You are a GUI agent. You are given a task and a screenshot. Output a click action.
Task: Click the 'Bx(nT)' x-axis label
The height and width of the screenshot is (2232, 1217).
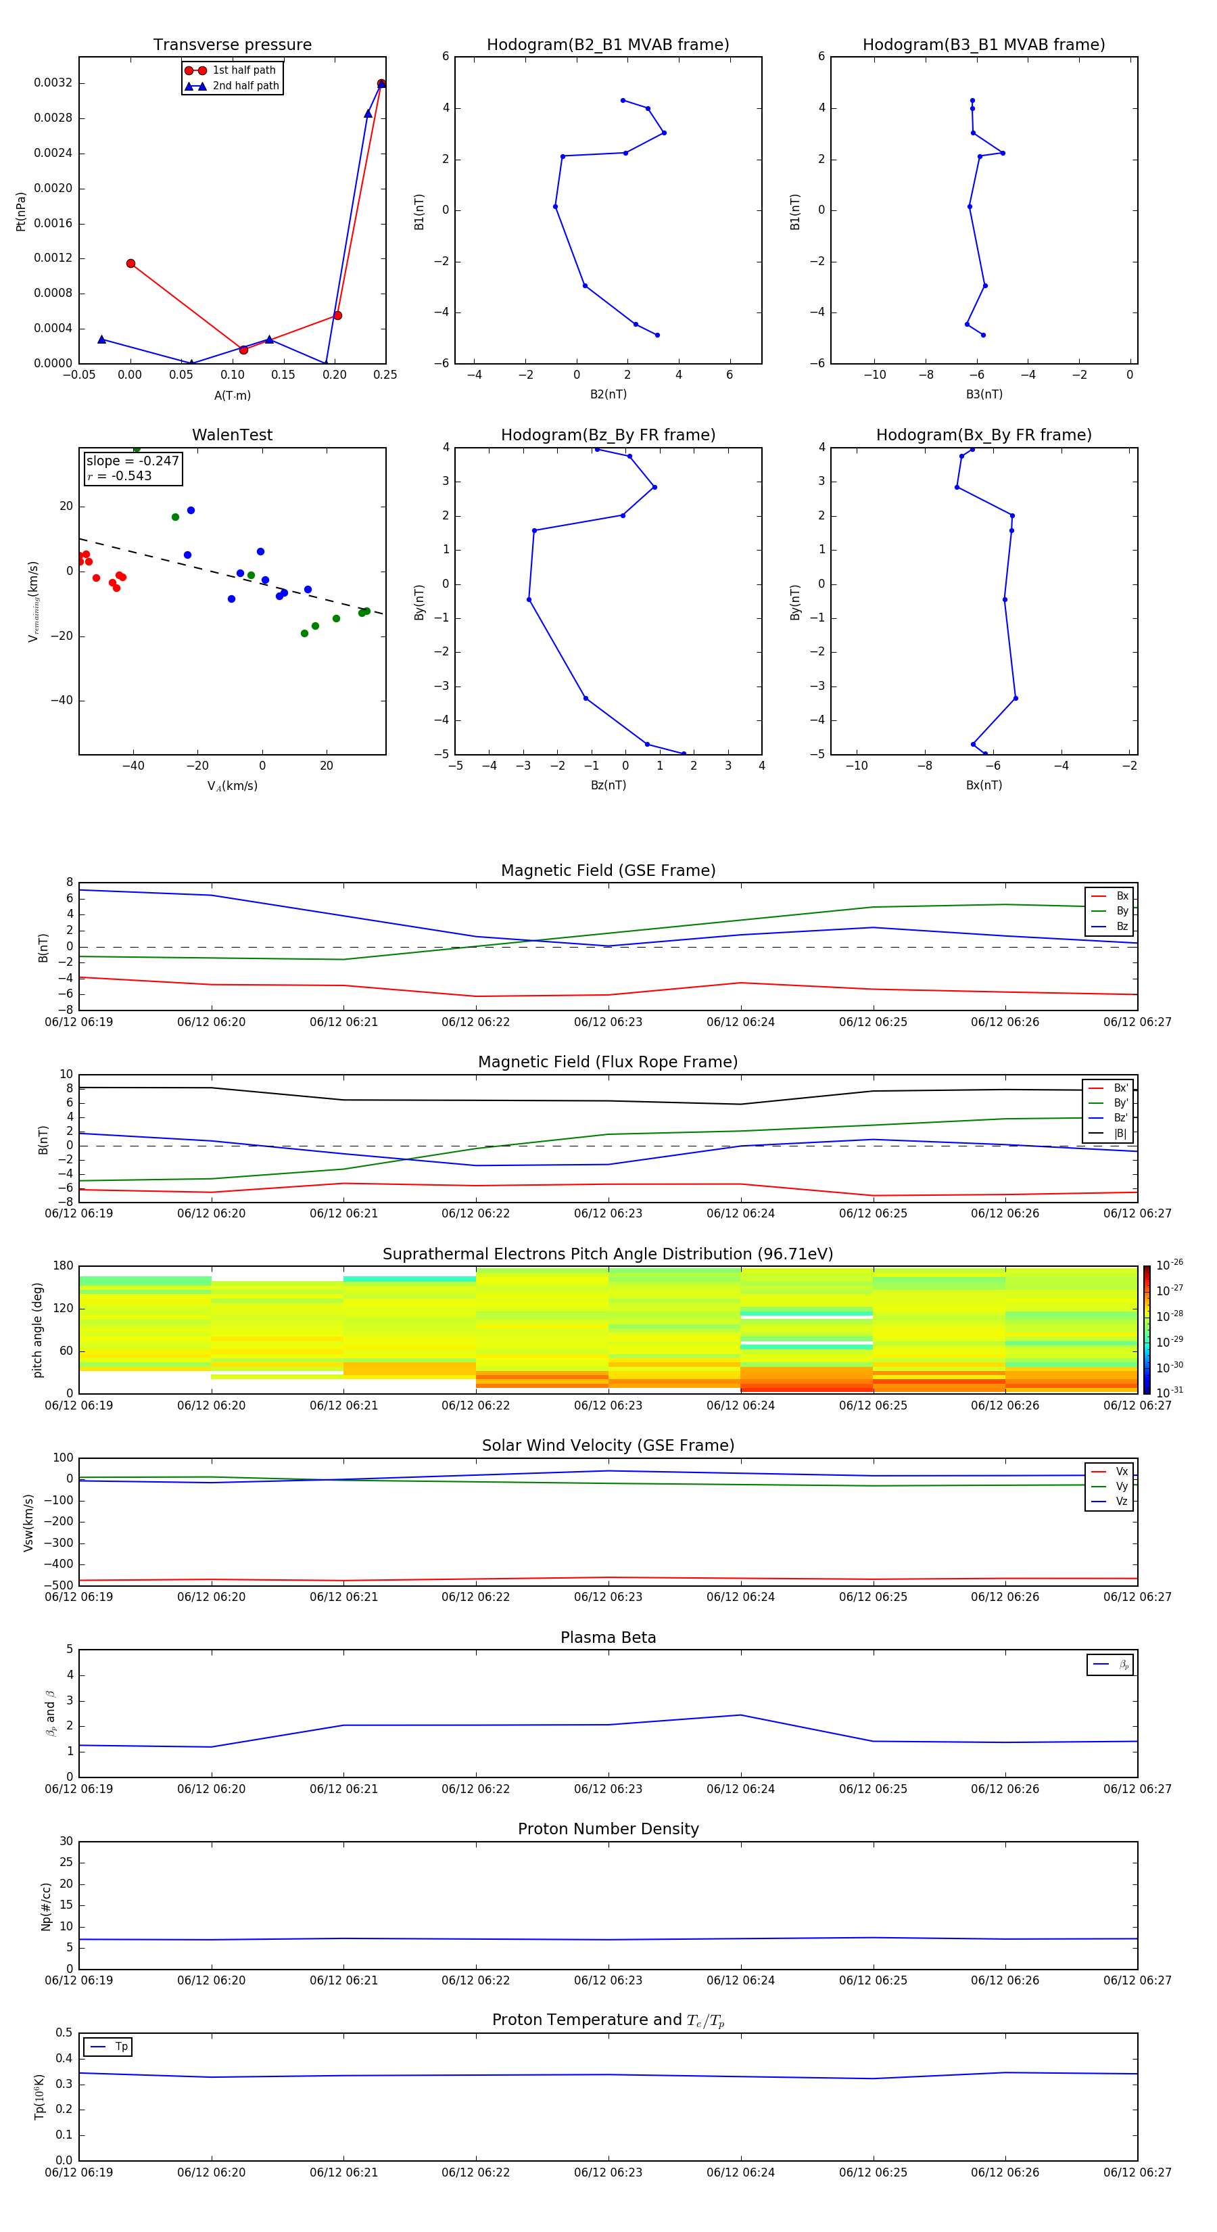pos(984,785)
